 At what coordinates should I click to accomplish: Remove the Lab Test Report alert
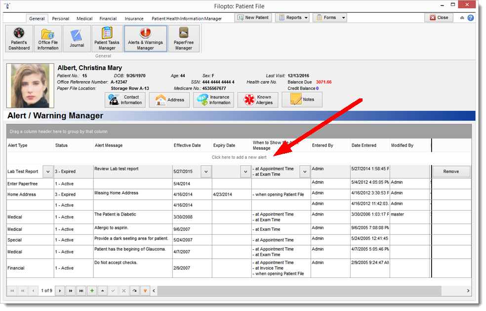(x=451, y=172)
